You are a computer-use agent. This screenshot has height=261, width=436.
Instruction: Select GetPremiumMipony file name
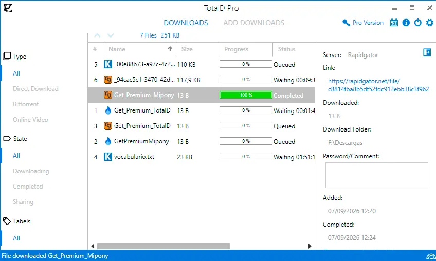tap(141, 141)
